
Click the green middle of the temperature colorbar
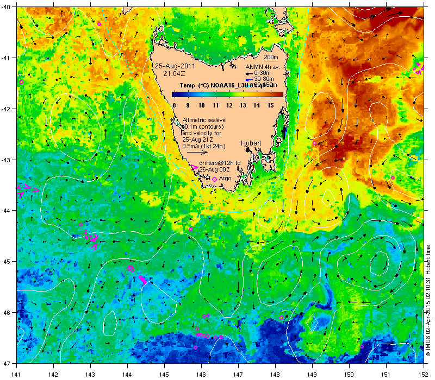pyautogui.click(x=227, y=94)
